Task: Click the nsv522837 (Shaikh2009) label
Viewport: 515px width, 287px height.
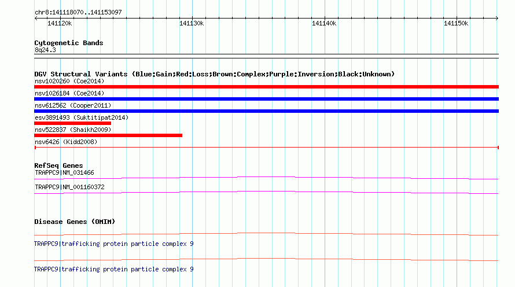Action: coord(73,130)
